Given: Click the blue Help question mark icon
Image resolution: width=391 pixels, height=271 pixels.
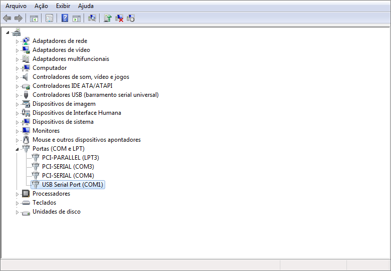Looking at the screenshot, I should (65, 18).
